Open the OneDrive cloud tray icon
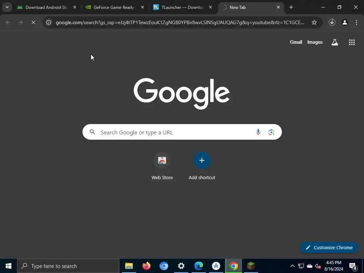This screenshot has width=364, height=273. 310,266
